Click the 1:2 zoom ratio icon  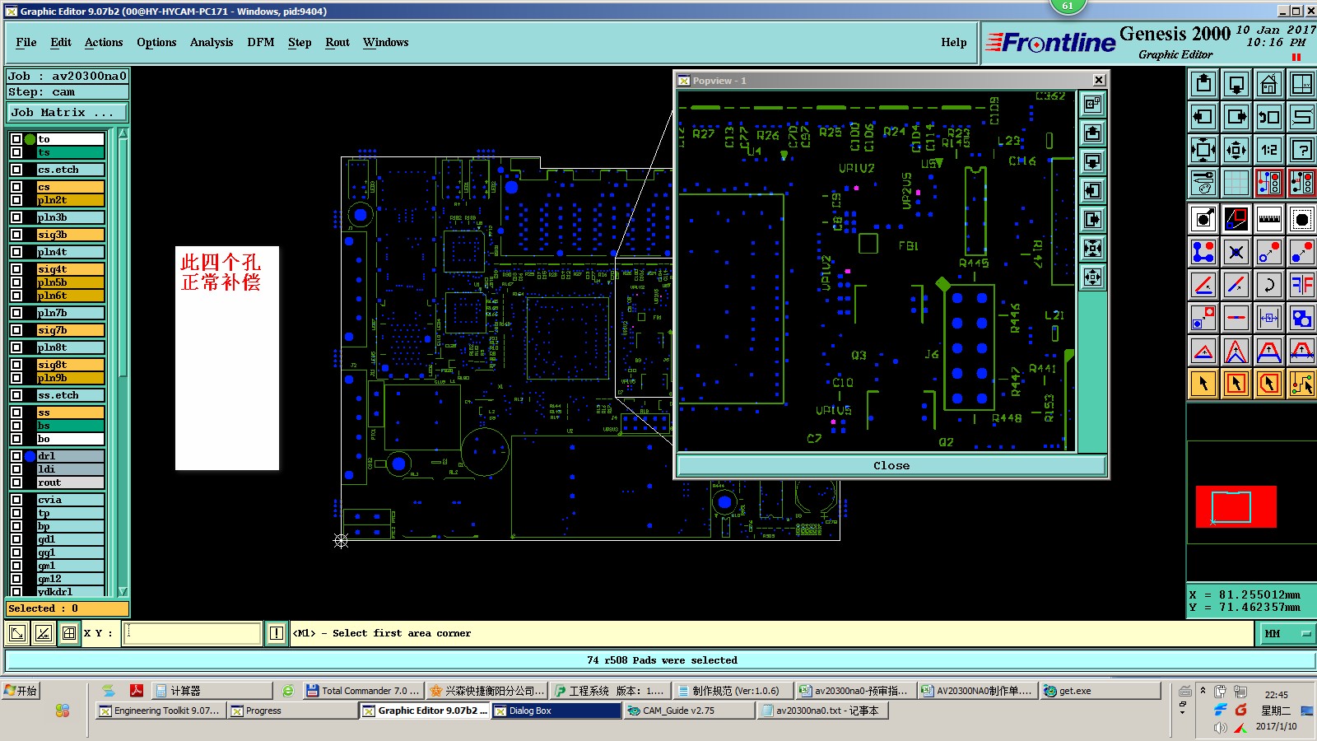[1269, 150]
